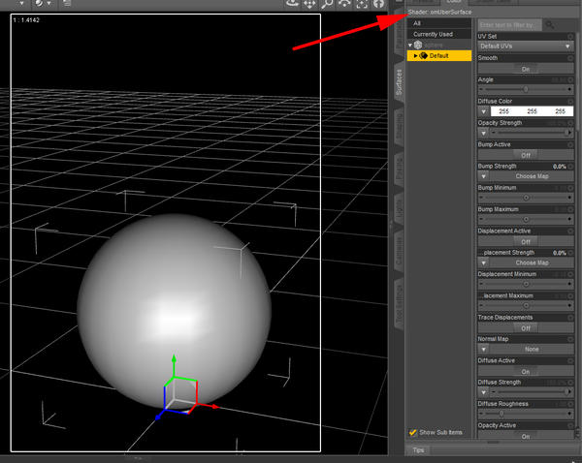582x463 pixels.
Task: Click the green Y-axis gizmo arrow
Action: coord(174,358)
